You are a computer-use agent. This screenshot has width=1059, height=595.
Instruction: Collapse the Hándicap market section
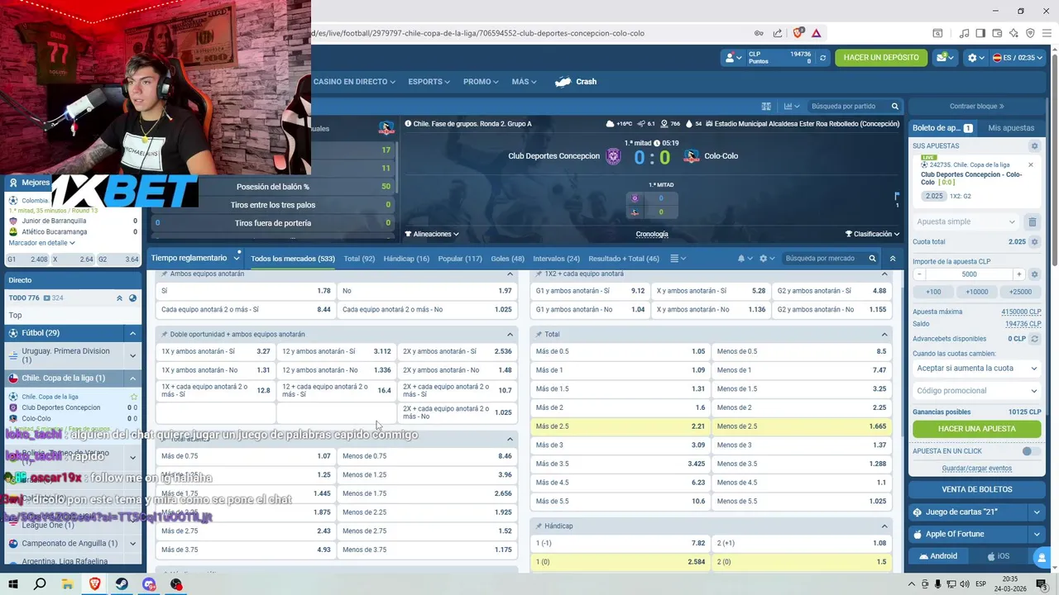point(884,526)
